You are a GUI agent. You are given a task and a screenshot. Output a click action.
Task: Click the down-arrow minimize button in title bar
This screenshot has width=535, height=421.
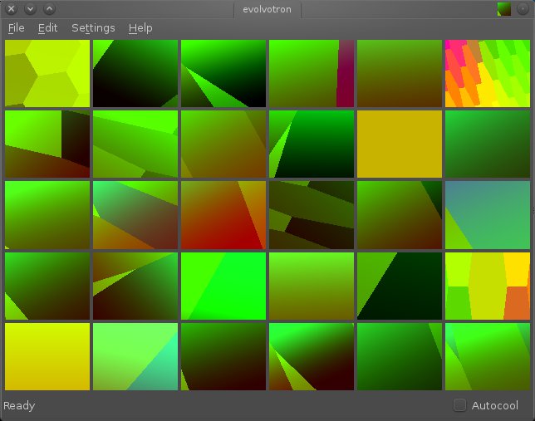pyautogui.click(x=30, y=9)
